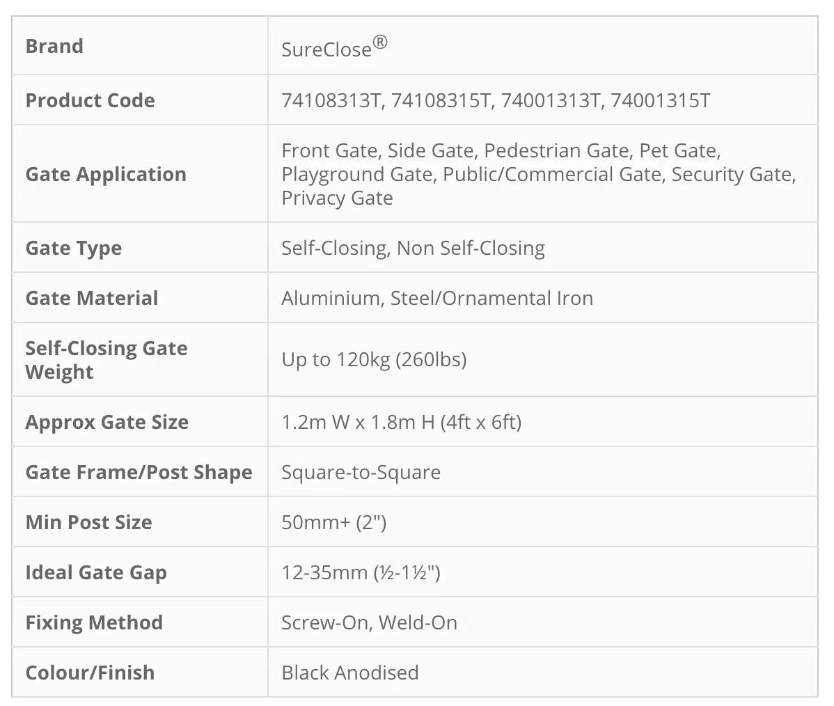Click the SureClose brand name value
The height and width of the screenshot is (706, 834).
tap(334, 48)
